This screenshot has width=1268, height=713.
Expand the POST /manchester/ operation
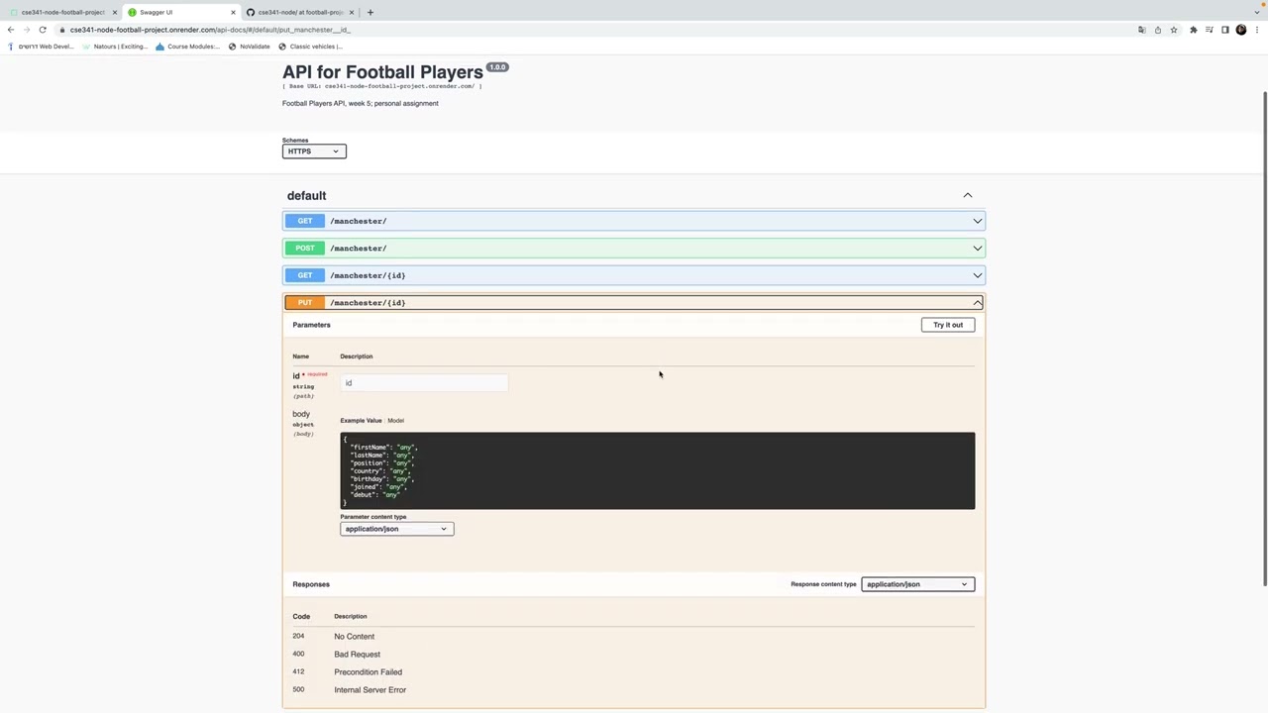(634, 249)
